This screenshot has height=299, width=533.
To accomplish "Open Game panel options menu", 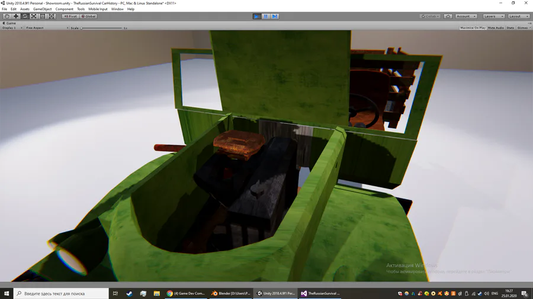I will click(530, 23).
